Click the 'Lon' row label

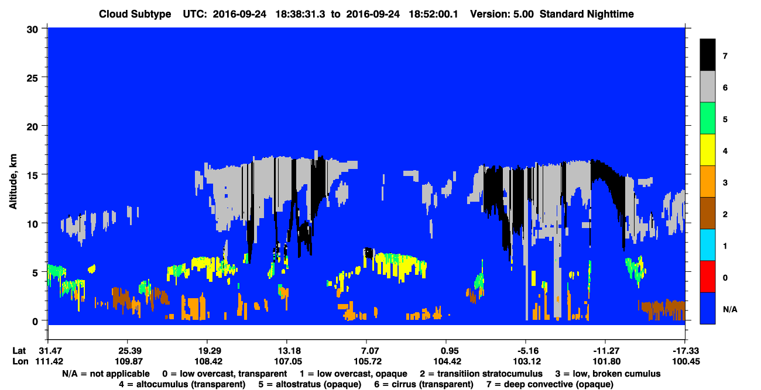pos(19,361)
